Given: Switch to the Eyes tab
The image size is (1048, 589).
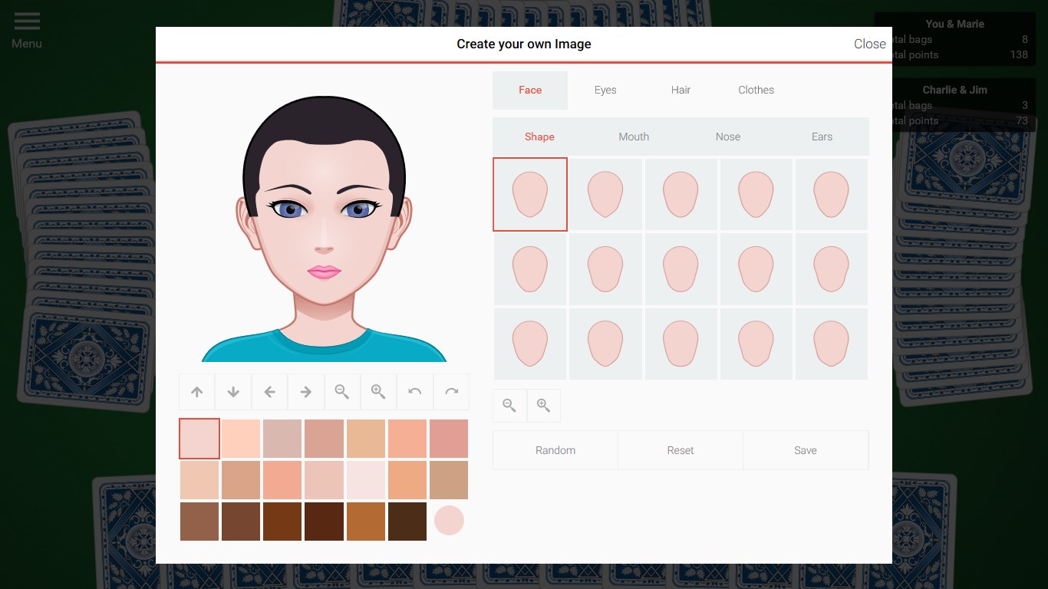Looking at the screenshot, I should coord(605,90).
